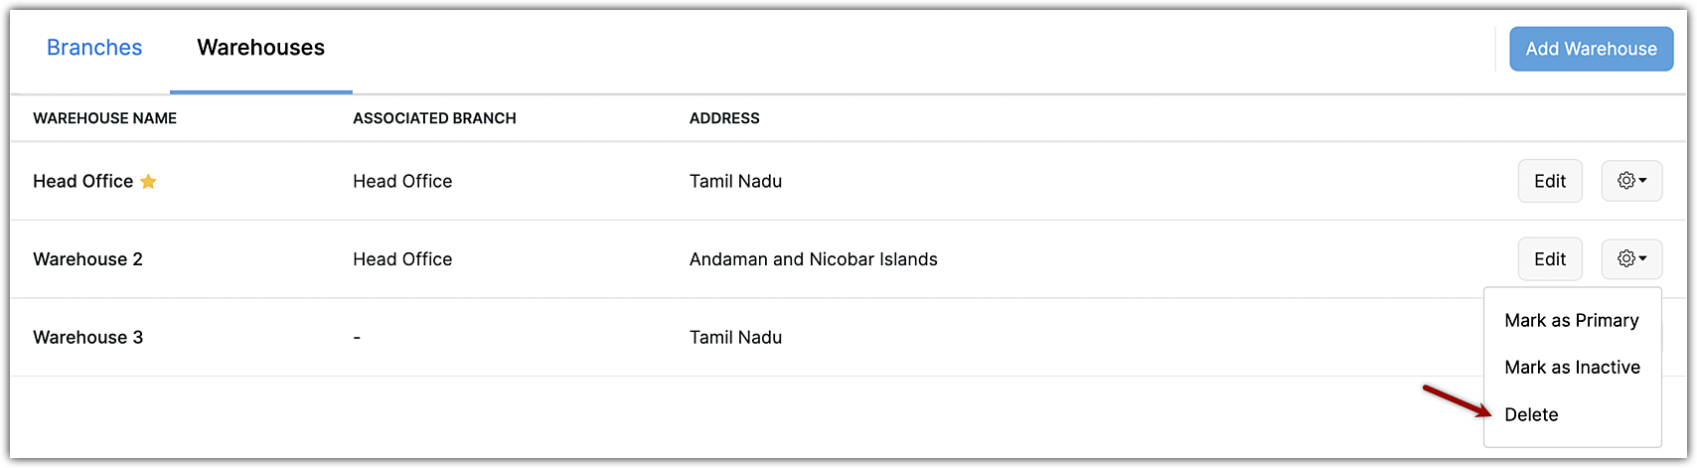The image size is (1697, 468).
Task: Click the Add Warehouse button
Action: [x=1591, y=49]
